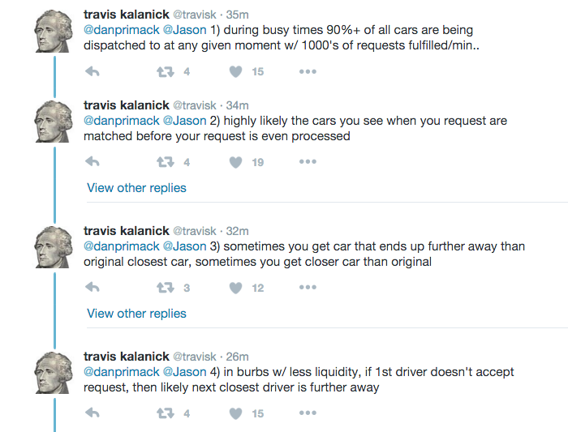Reply to the 35m tweet about busy times
Image resolution: width=568 pixels, height=432 pixels.
click(92, 72)
